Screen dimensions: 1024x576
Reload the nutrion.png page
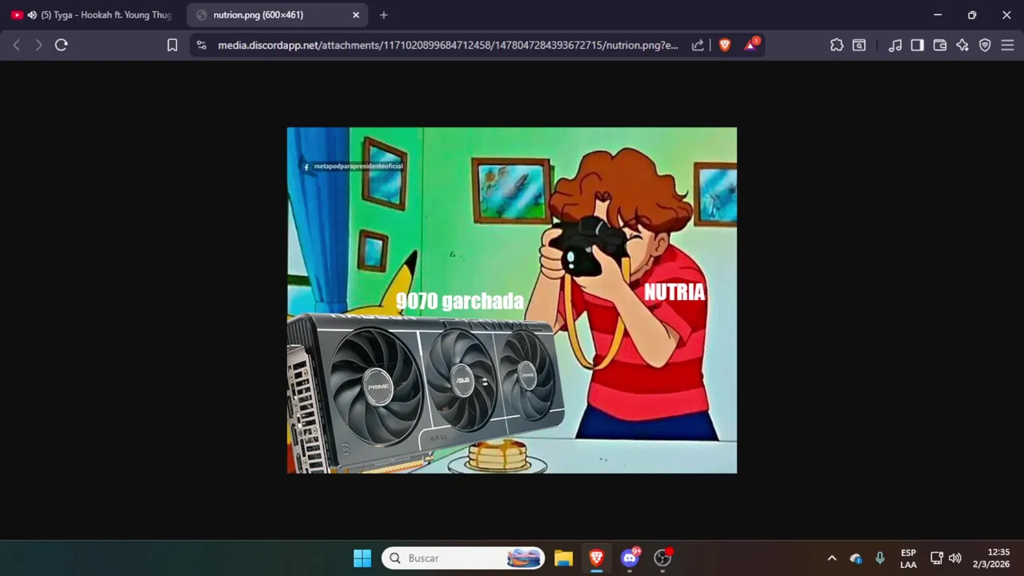61,46
